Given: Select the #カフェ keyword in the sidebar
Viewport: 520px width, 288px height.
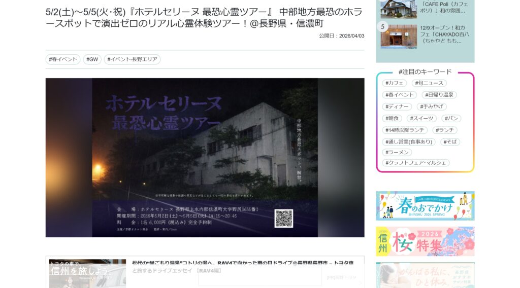Looking at the screenshot, I should coord(395,83).
